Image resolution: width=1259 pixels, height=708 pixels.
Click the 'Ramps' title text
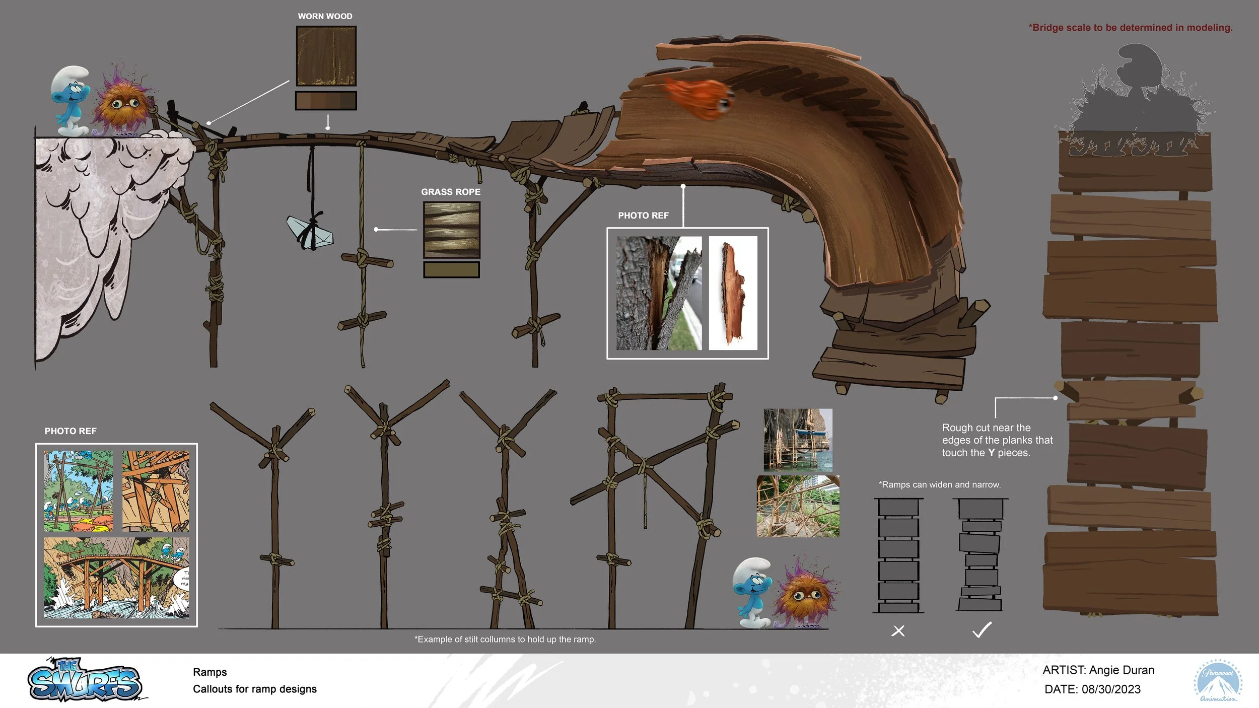[x=210, y=672]
